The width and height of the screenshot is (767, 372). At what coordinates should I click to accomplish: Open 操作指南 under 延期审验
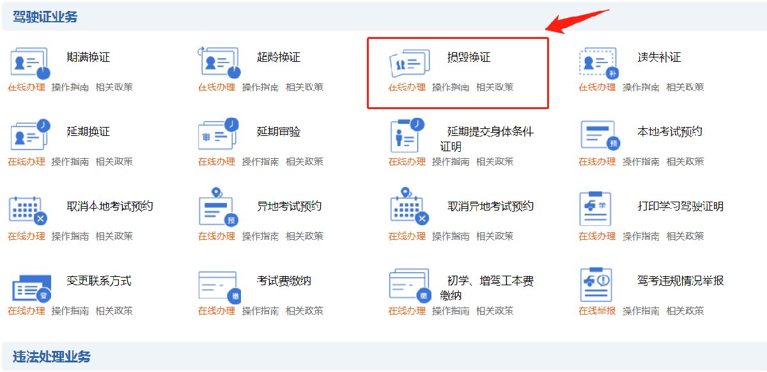(x=260, y=162)
